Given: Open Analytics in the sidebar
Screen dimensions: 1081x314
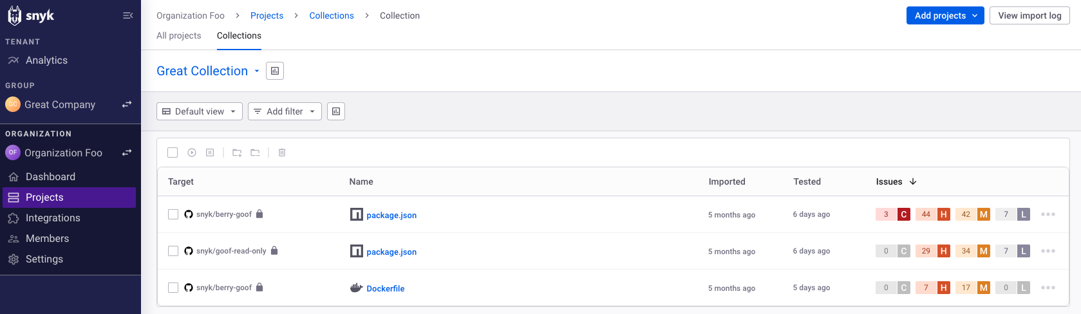Looking at the screenshot, I should 46,60.
